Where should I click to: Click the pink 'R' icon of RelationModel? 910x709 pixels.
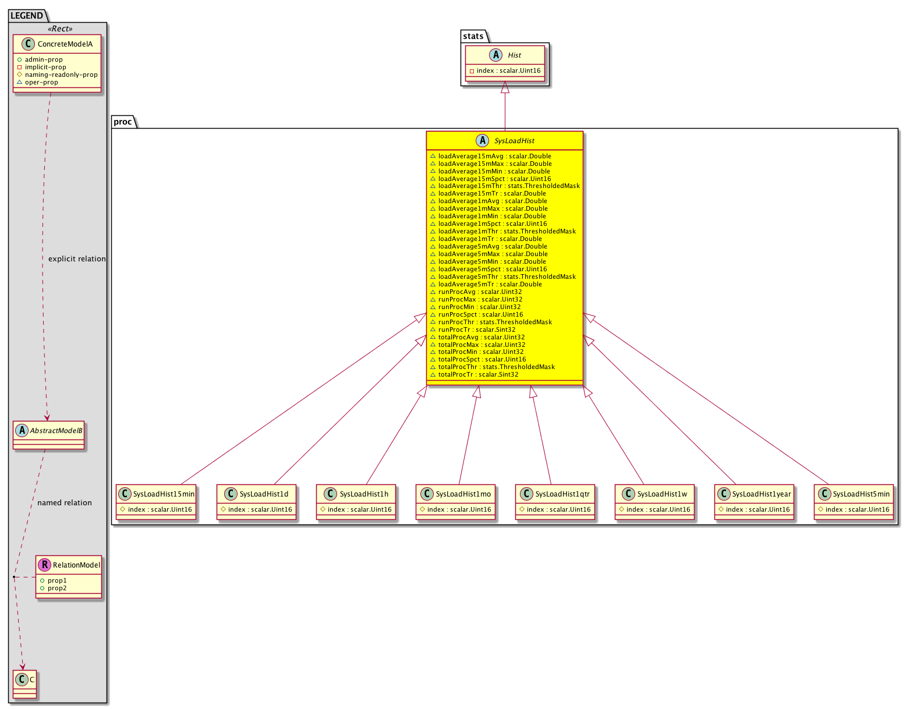[x=44, y=565]
